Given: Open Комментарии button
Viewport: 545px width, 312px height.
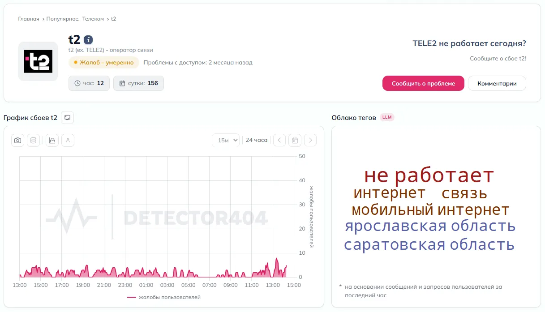Looking at the screenshot, I should click(497, 83).
